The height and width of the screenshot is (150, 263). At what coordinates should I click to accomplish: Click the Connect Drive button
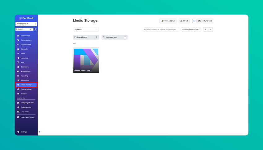coord(168,21)
